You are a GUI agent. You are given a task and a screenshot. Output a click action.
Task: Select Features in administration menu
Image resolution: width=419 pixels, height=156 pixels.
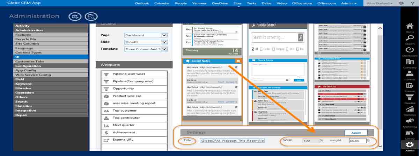click(51, 35)
